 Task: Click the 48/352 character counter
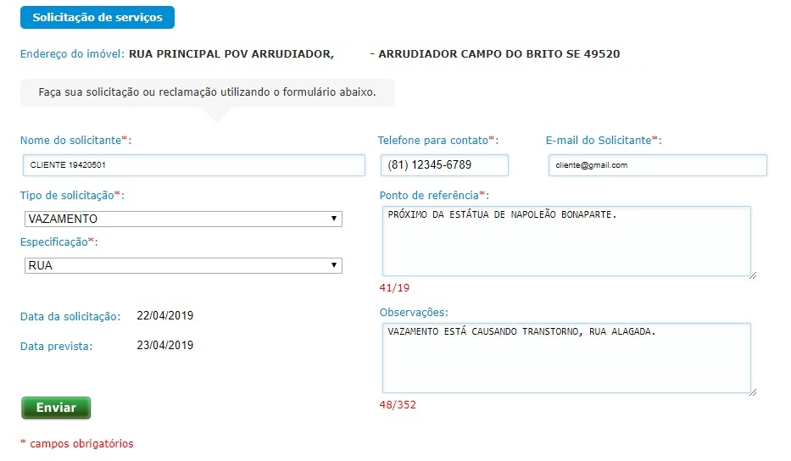click(398, 405)
